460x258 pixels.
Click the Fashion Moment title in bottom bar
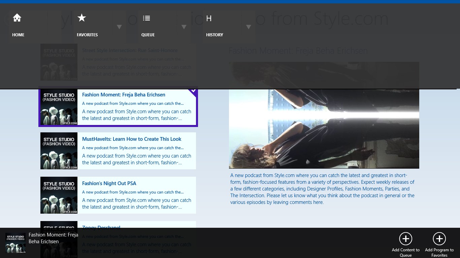(53, 238)
